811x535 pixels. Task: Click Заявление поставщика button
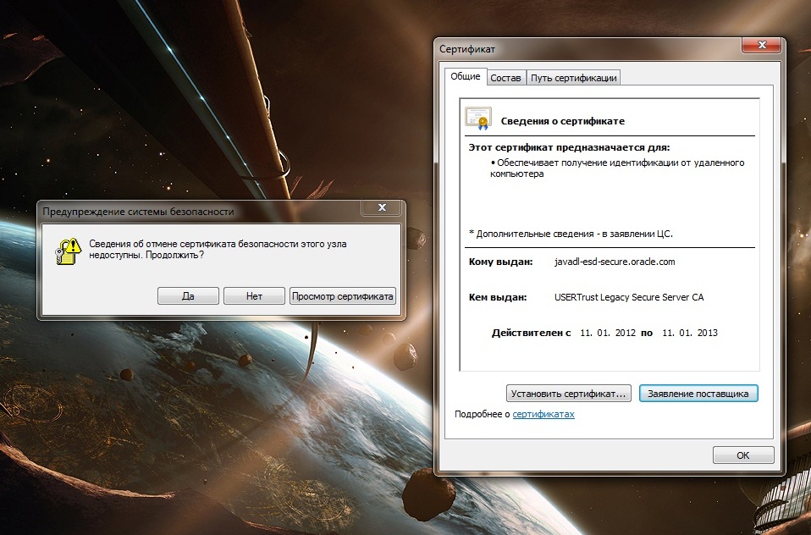(x=698, y=394)
